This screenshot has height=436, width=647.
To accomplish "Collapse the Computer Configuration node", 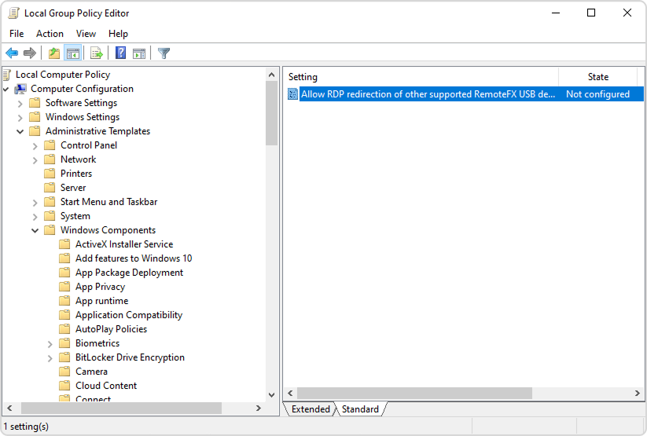I will pyautogui.click(x=6, y=89).
